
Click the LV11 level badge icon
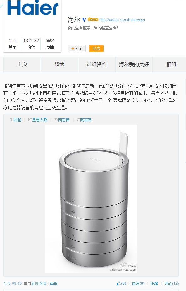(93, 19)
